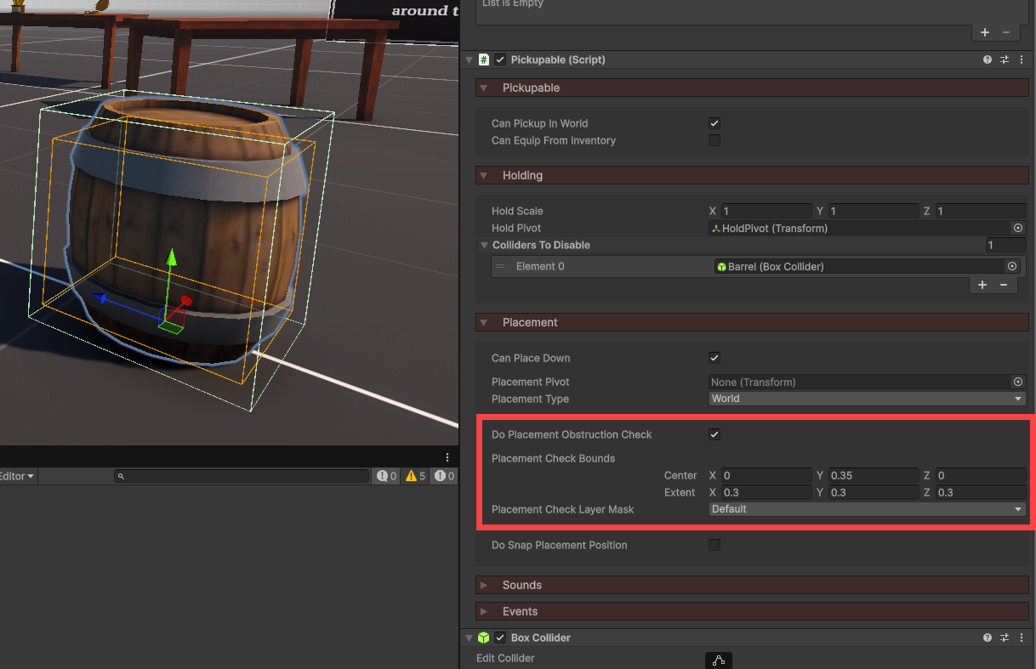Click the Hold Pivot object picker icon
1036x669 pixels.
[1017, 228]
